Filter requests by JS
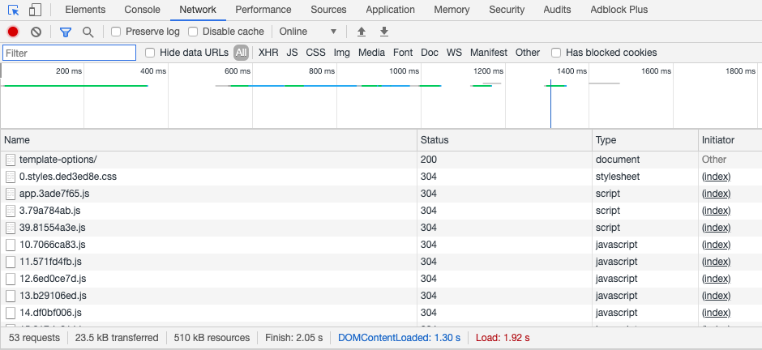The height and width of the screenshot is (350, 762). pyautogui.click(x=292, y=53)
